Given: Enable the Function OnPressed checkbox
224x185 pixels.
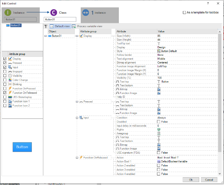Looking at the screenshot, I should (5, 89).
